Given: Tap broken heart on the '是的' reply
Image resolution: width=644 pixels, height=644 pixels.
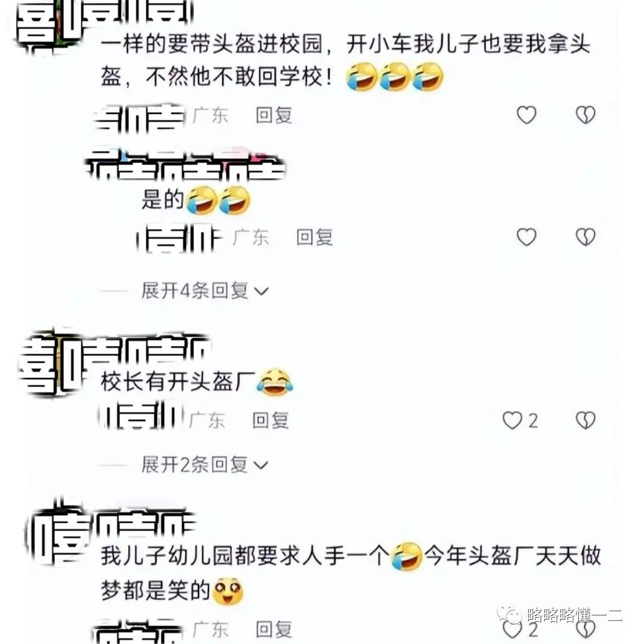Looking at the screenshot, I should pos(586,237).
